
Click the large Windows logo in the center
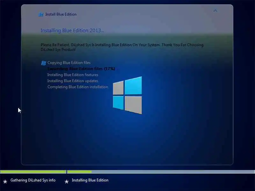click(127, 95)
